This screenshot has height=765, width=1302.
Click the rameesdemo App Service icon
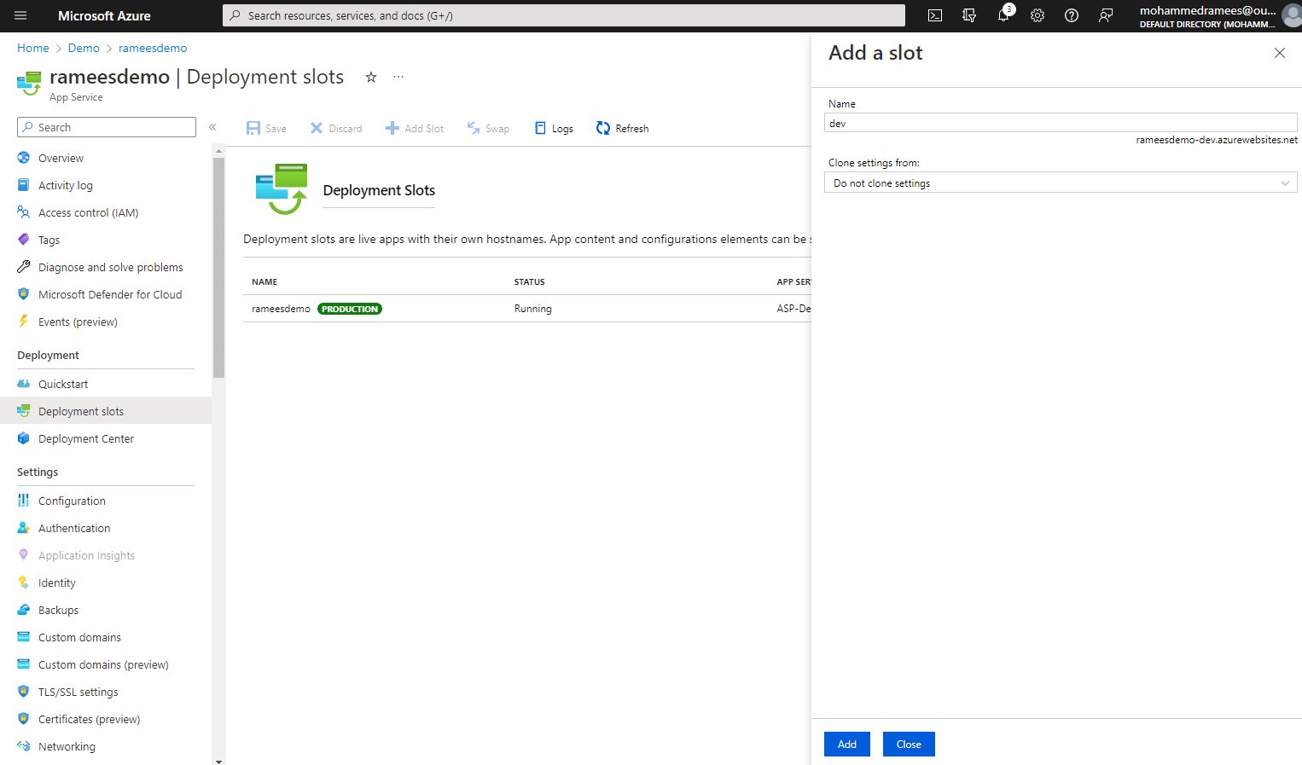click(29, 84)
